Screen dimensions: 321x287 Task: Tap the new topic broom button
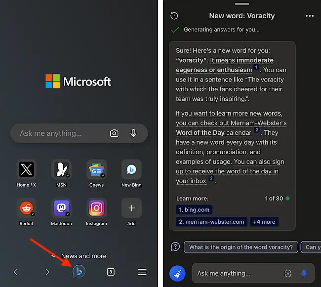click(x=177, y=274)
